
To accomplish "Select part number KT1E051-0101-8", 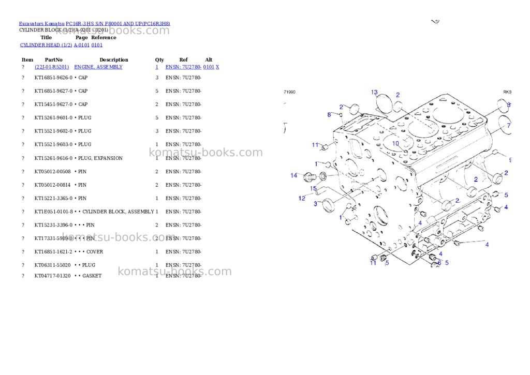I will click(x=54, y=212).
